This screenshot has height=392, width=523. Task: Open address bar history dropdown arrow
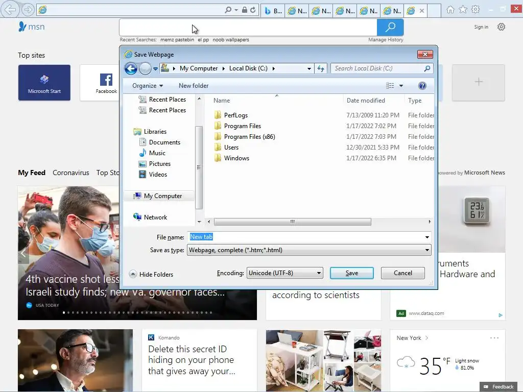[309, 69]
